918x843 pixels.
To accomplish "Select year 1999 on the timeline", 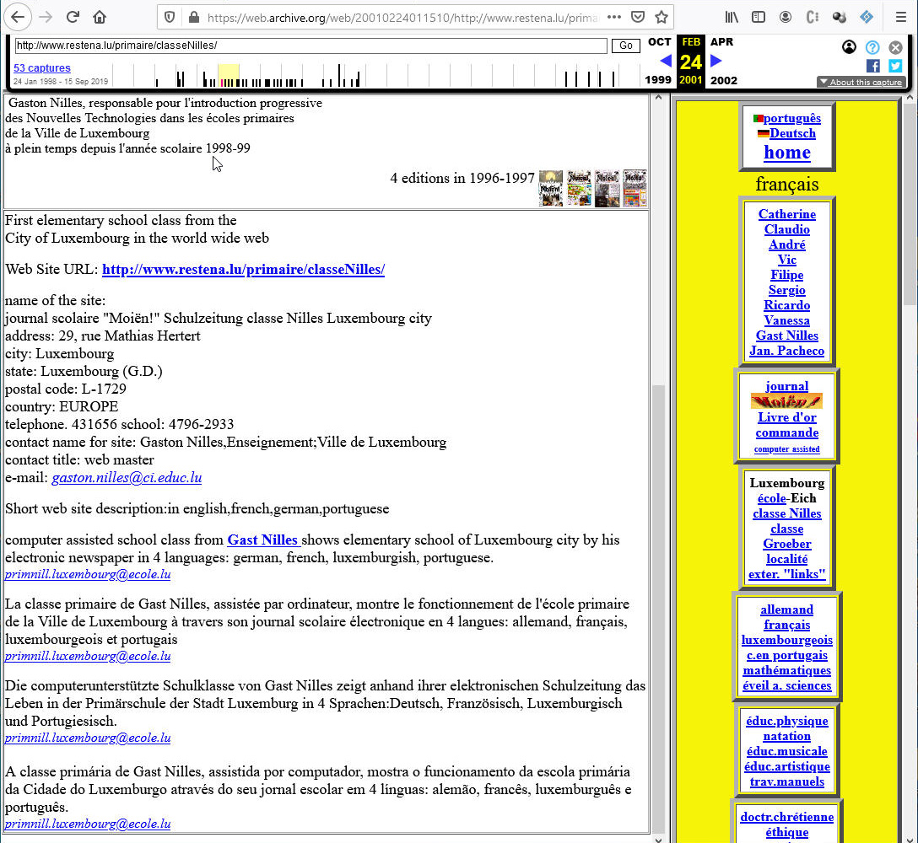I will 658,80.
